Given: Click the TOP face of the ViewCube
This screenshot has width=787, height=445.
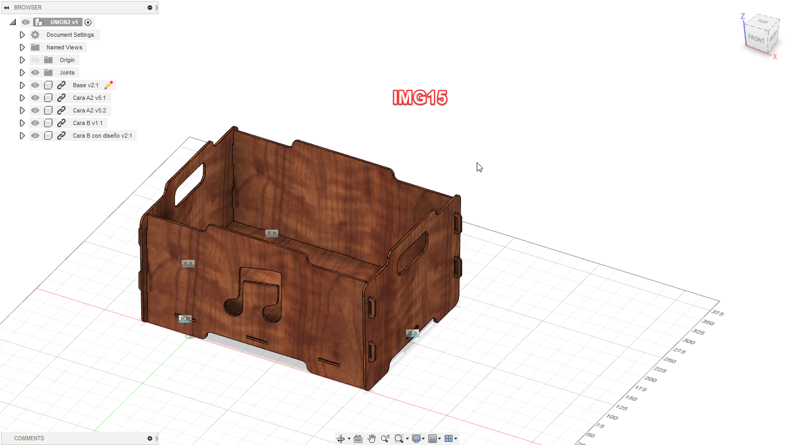Looking at the screenshot, I should click(763, 22).
